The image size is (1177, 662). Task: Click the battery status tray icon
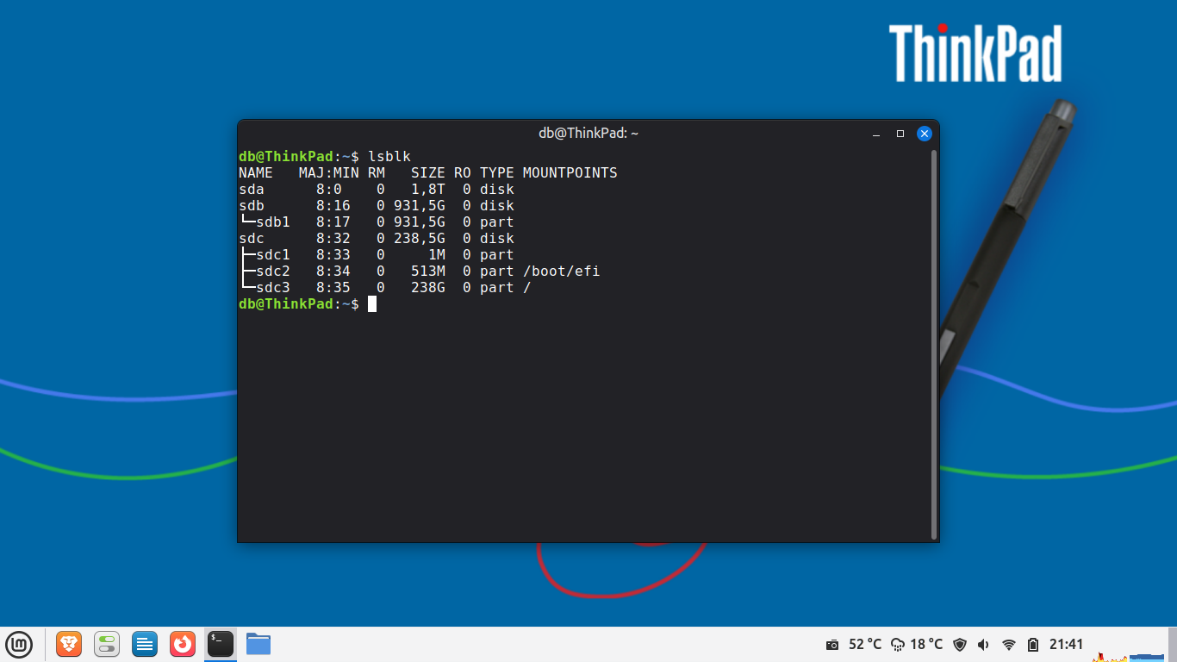pyautogui.click(x=1034, y=645)
